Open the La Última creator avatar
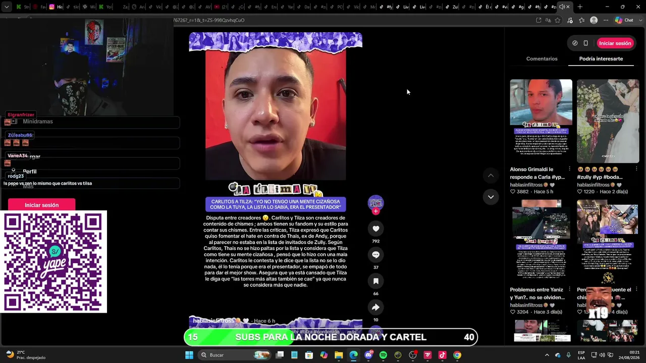This screenshot has height=363, width=646. coord(375,203)
